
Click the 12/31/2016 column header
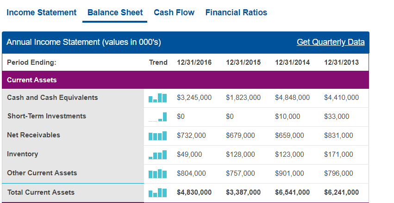194,62
